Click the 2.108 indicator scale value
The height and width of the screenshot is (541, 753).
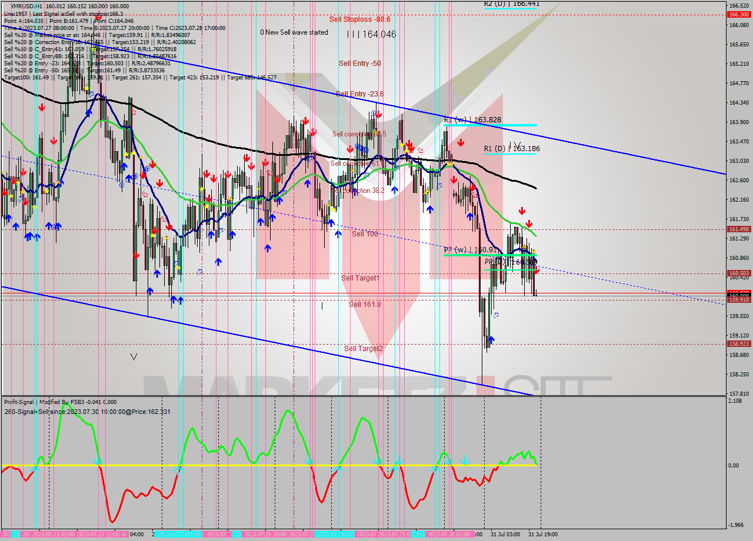pos(735,401)
